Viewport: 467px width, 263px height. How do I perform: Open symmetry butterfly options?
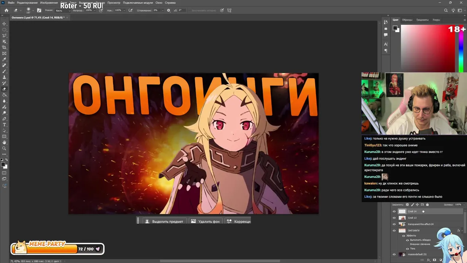coord(229,10)
